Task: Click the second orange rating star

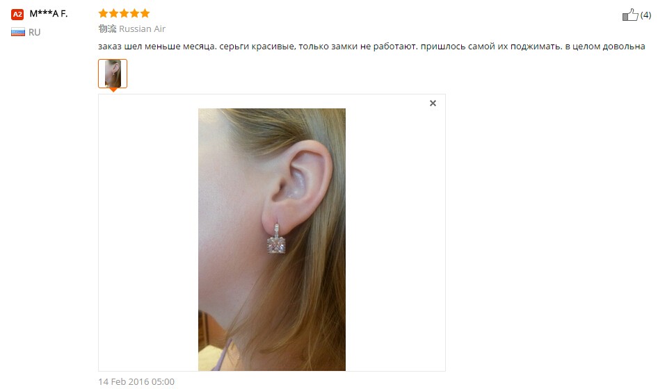Action: point(113,13)
